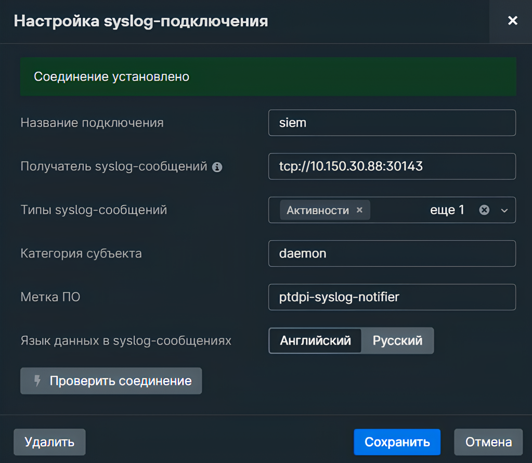This screenshot has width=532, height=463.
Task: Click the connection name field containing 'siem'
Action: (392, 123)
